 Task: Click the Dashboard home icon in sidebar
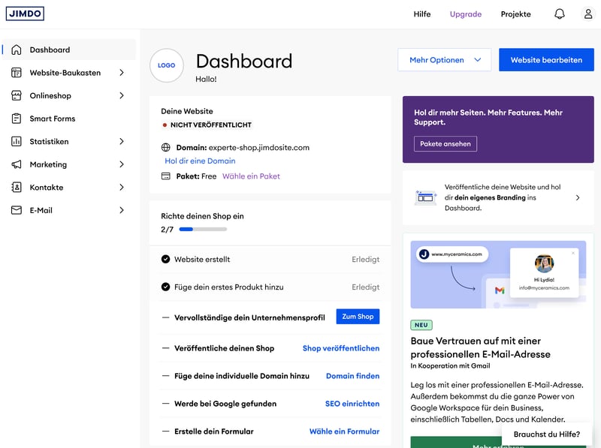(x=16, y=50)
